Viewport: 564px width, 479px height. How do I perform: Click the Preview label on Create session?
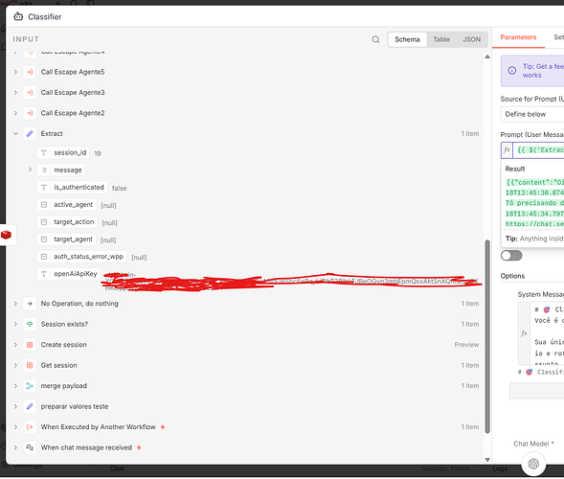point(466,345)
